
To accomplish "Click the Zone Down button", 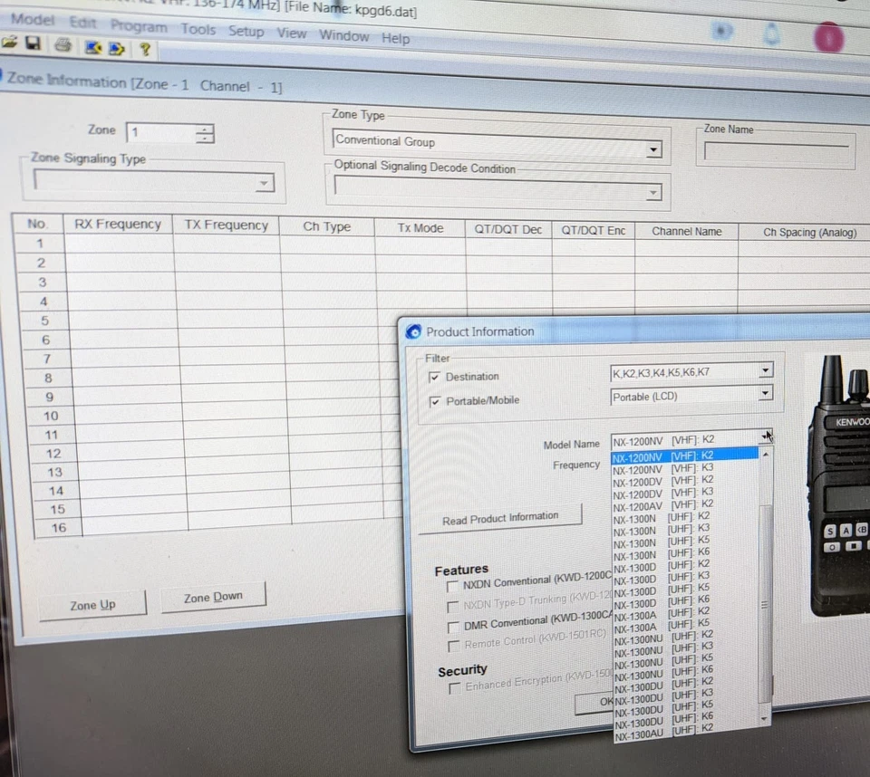I will pos(213,598).
